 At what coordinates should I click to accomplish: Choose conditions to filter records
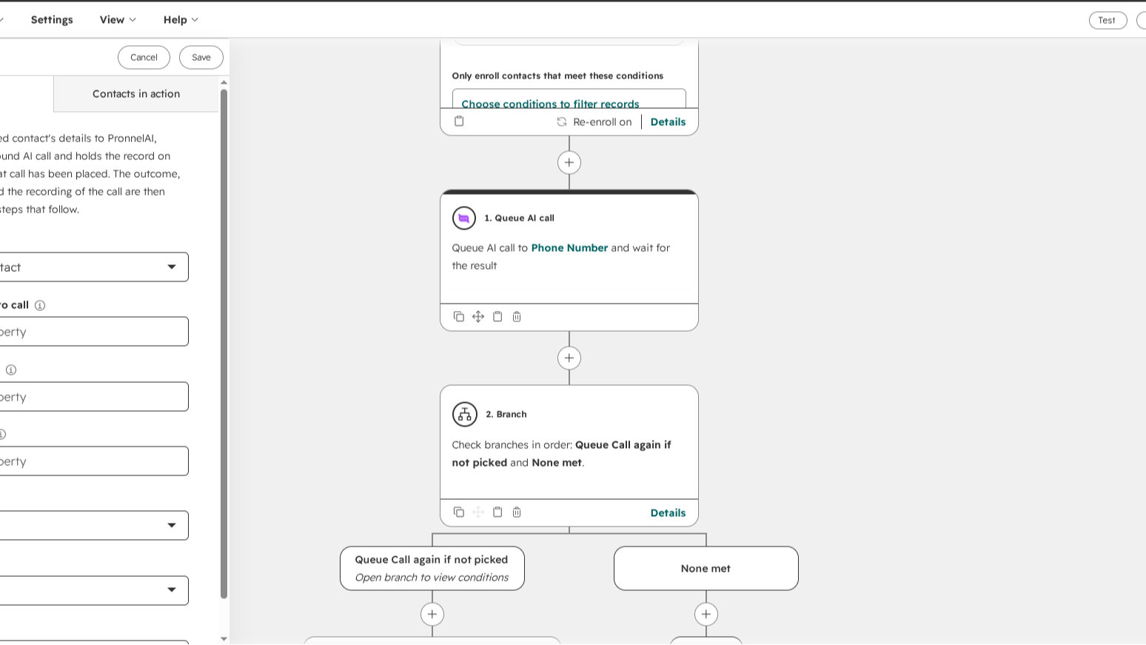click(x=550, y=104)
